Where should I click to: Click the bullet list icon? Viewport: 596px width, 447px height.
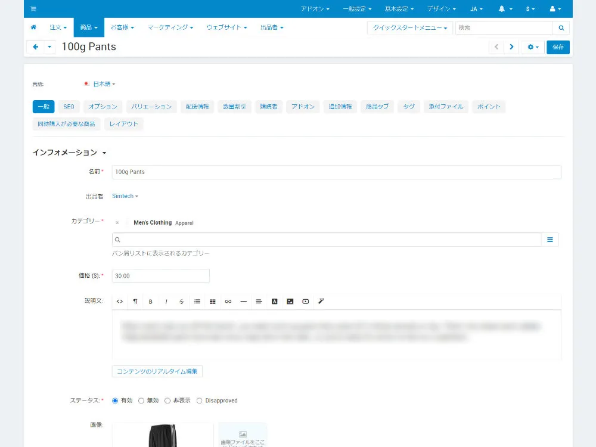point(197,302)
